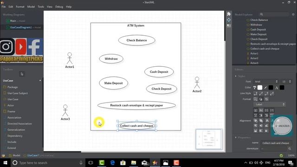Screen dimensions: 297x167
Task: Toggle Auto Resize format option
Action: click(x=255, y=99)
